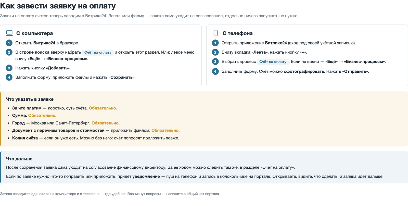Click step 1 circle in phone instructions
This screenshot has width=408, height=206.
[x=215, y=43]
